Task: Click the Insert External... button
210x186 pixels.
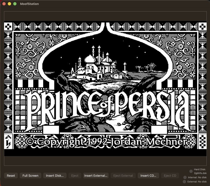Action: click(96, 176)
